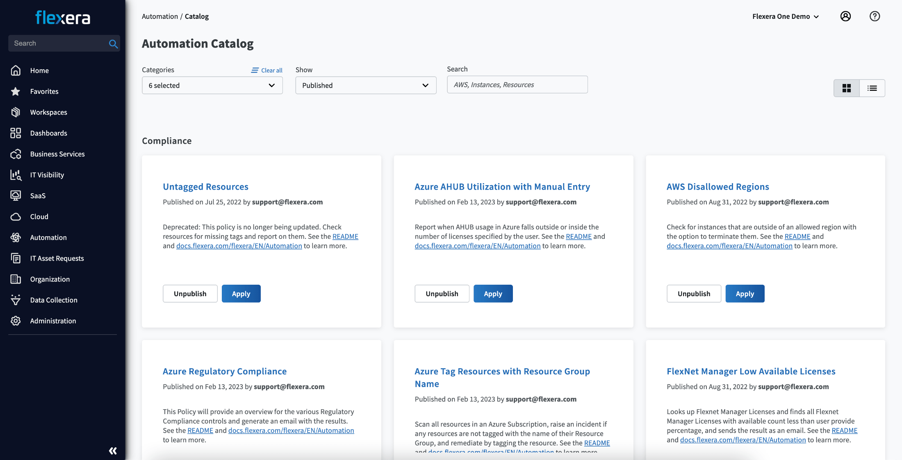This screenshot has width=902, height=460.
Task: Click the Cloud sidebar icon
Action: tap(16, 217)
